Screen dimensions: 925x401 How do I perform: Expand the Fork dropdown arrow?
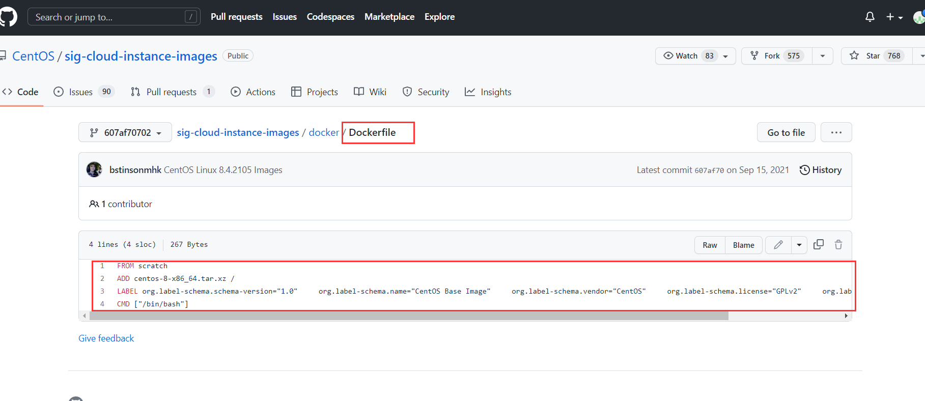[823, 56]
